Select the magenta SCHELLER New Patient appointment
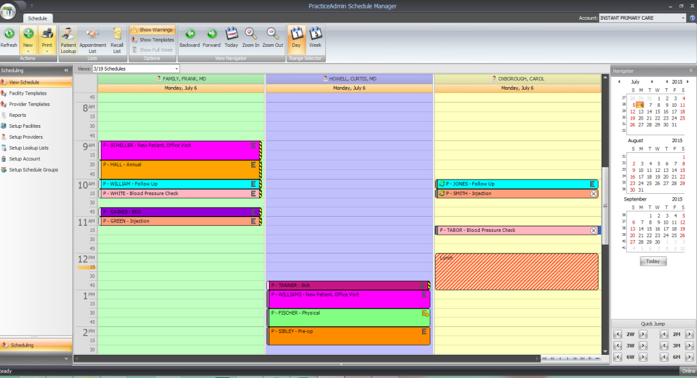Screen dimensions: 697x378 180,150
